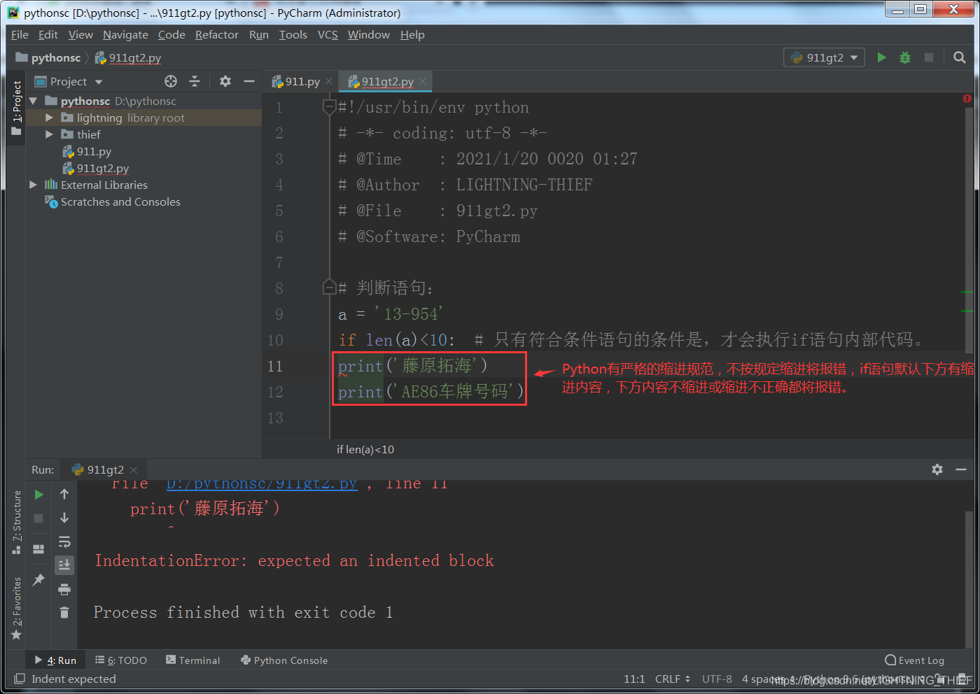Change UTF-8 file encoding in status bar

717,679
